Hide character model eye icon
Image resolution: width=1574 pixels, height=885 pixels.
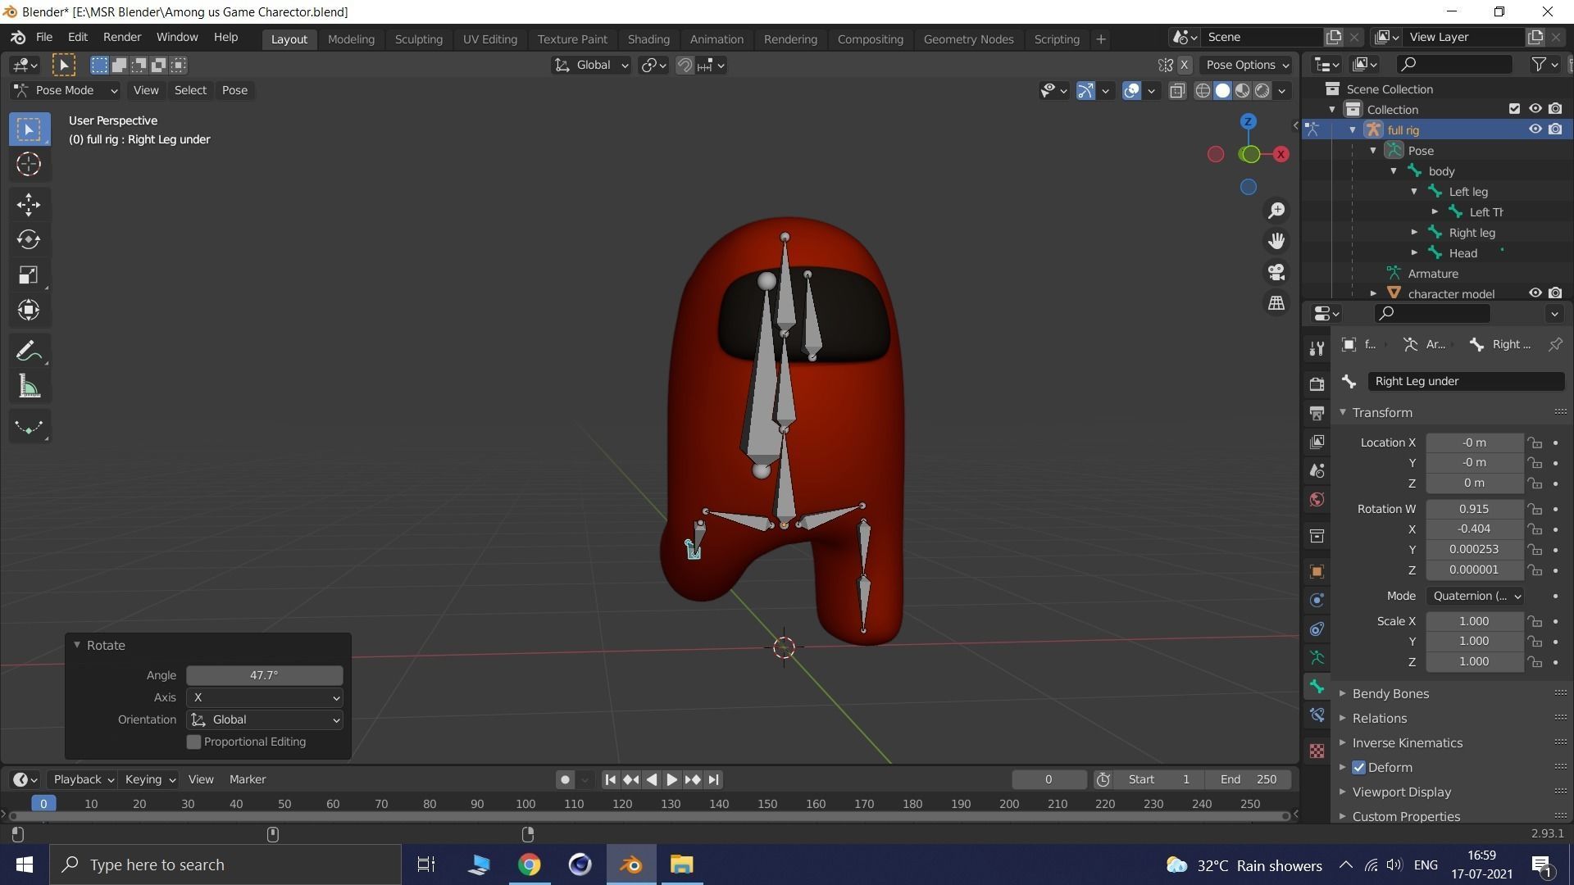(1535, 293)
